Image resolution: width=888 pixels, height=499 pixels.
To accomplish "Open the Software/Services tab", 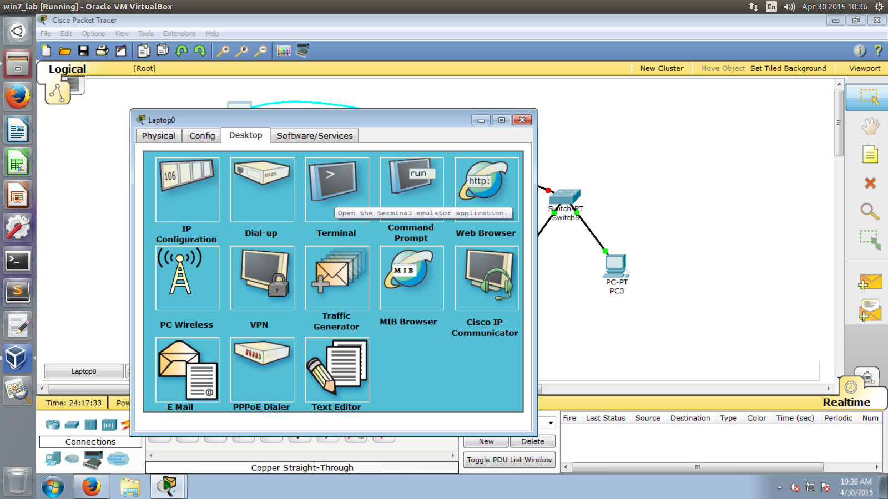I will coord(315,136).
